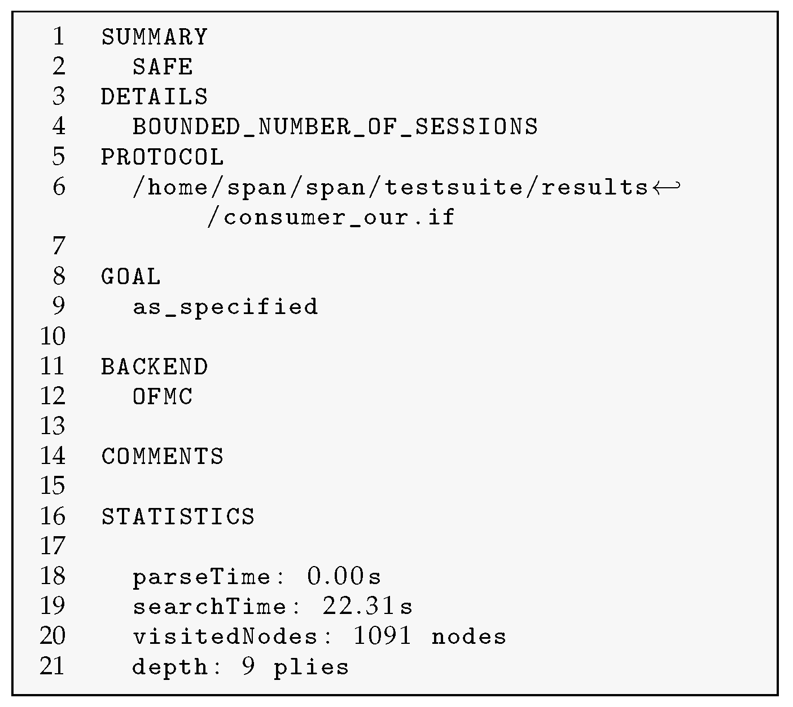Click the depth: 9 plies line
Screen dimensions: 793x707
[x=240, y=667]
